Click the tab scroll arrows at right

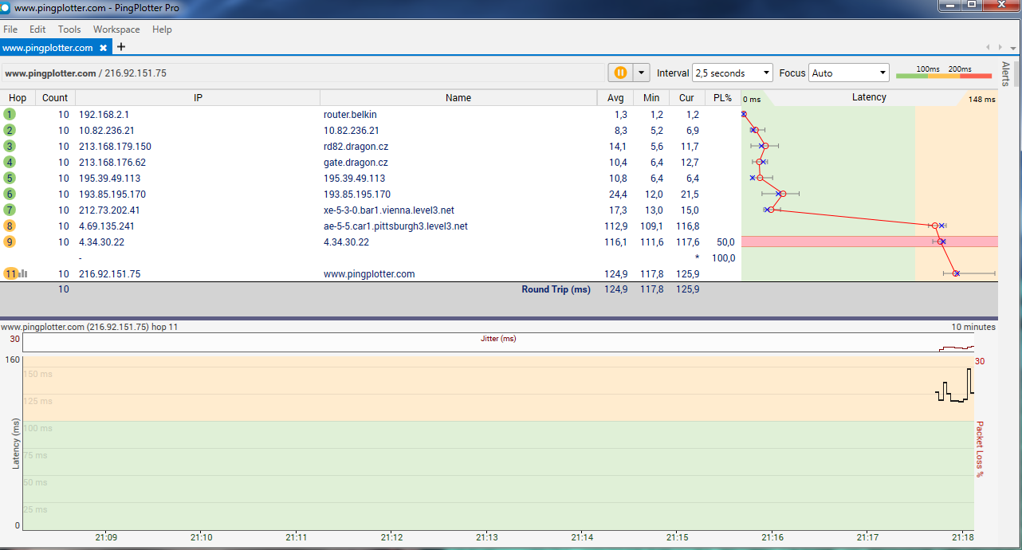(994, 47)
